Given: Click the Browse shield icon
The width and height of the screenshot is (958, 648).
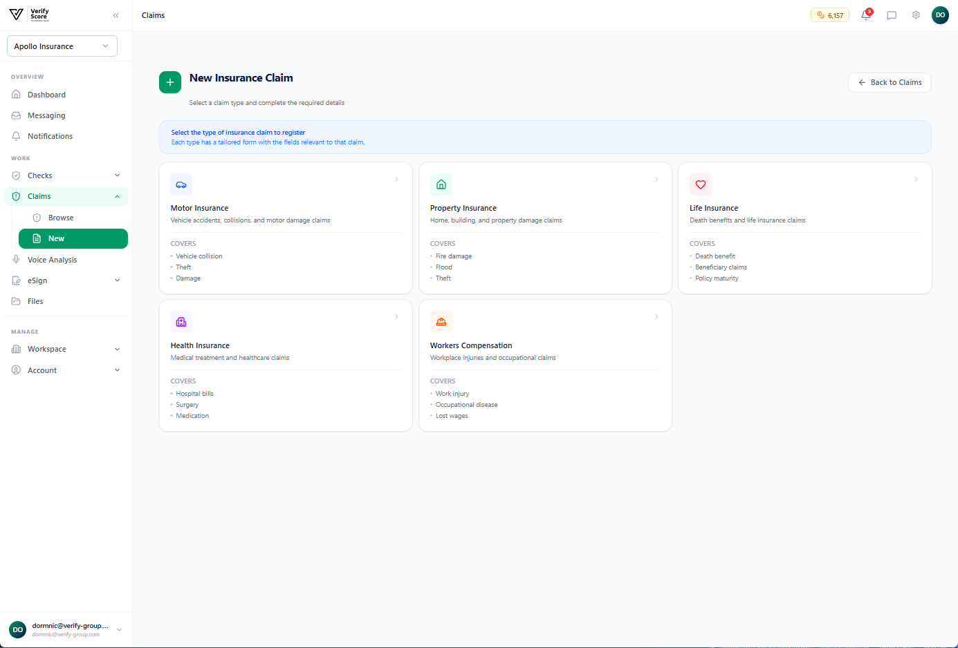Looking at the screenshot, I should pos(37,218).
